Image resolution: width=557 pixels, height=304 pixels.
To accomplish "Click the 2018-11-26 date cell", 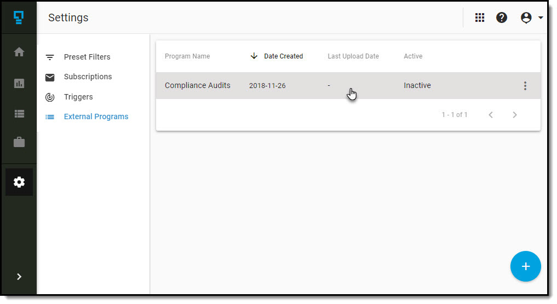I will (x=267, y=85).
